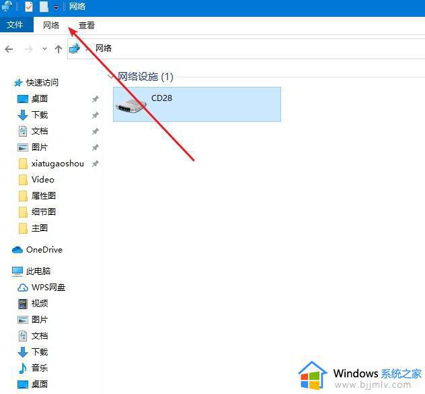Image resolution: width=425 pixels, height=394 pixels.
Task: Open 桌面 under this PC
Action: 40,384
